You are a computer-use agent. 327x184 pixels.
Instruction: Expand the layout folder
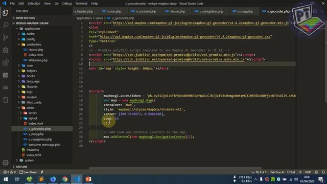tap(33, 118)
